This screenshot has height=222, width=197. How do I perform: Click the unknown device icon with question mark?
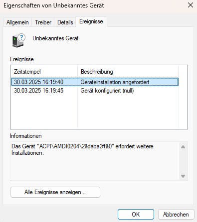pyautogui.click(x=18, y=40)
